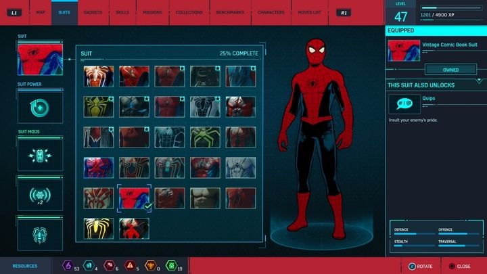Click the XP progress bar
Image resolution: width=487 pixels, height=274 pixels.
tap(451, 7)
